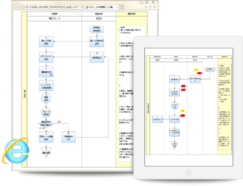Open the Home icon in browser toolbar
Image resolution: width=243 pixels, height=186 pixels.
point(146,7)
